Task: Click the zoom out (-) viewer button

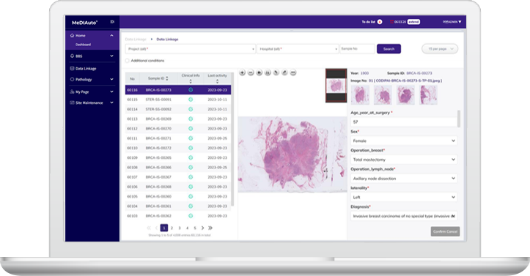Action: [251, 72]
